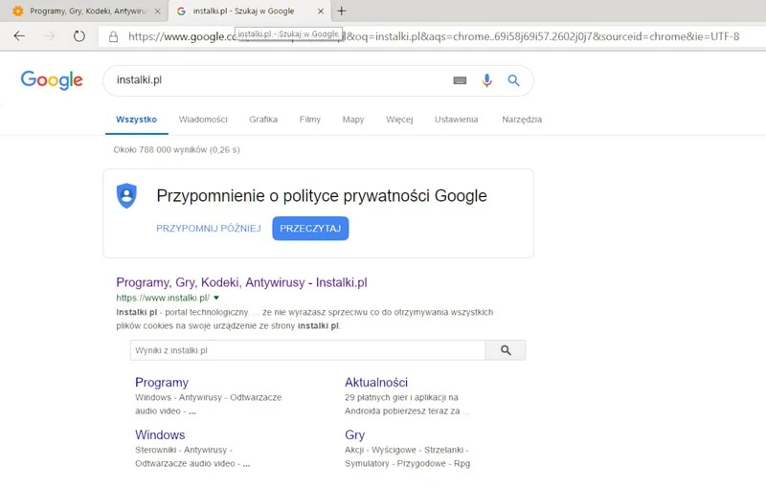The height and width of the screenshot is (487, 766).
Task: Open the Narzędzia search tools
Action: (522, 120)
